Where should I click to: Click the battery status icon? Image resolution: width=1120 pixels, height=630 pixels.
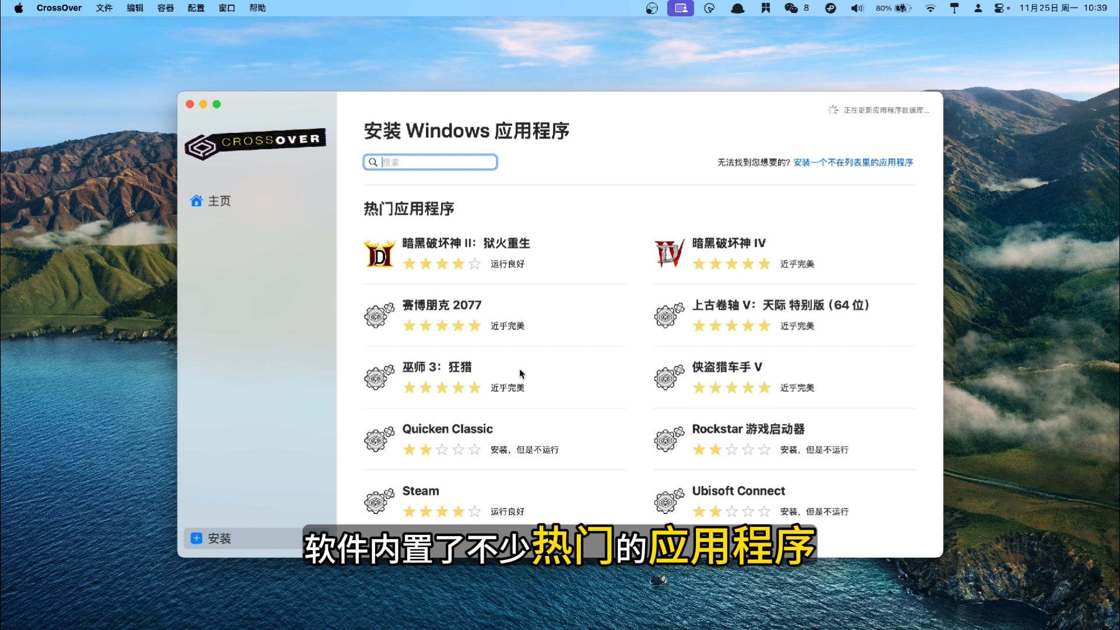903,8
